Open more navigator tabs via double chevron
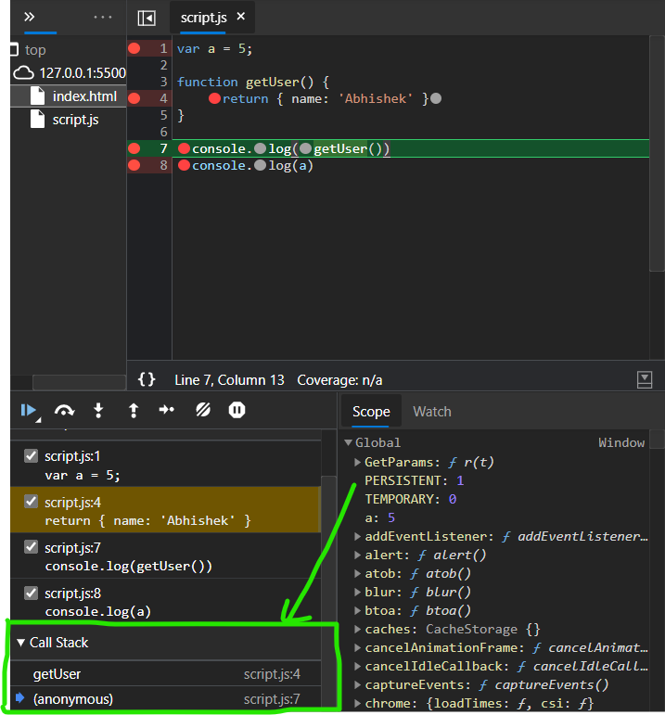This screenshot has width=665, height=715. (29, 17)
